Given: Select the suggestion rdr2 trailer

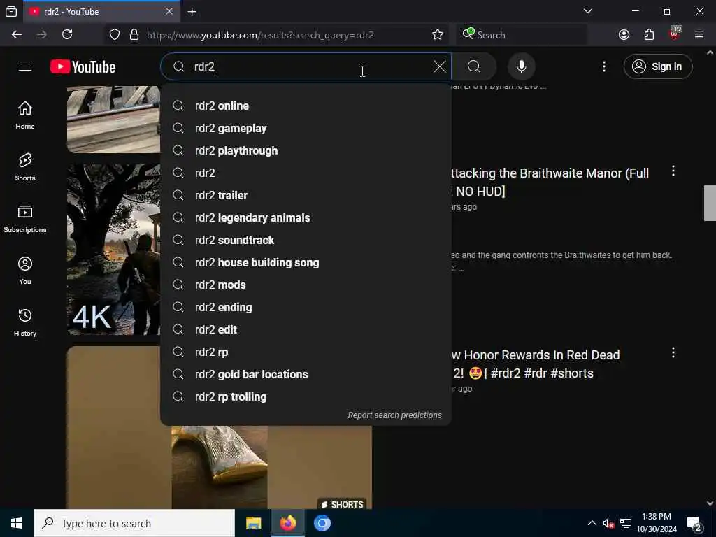Looking at the screenshot, I should click(306, 196).
